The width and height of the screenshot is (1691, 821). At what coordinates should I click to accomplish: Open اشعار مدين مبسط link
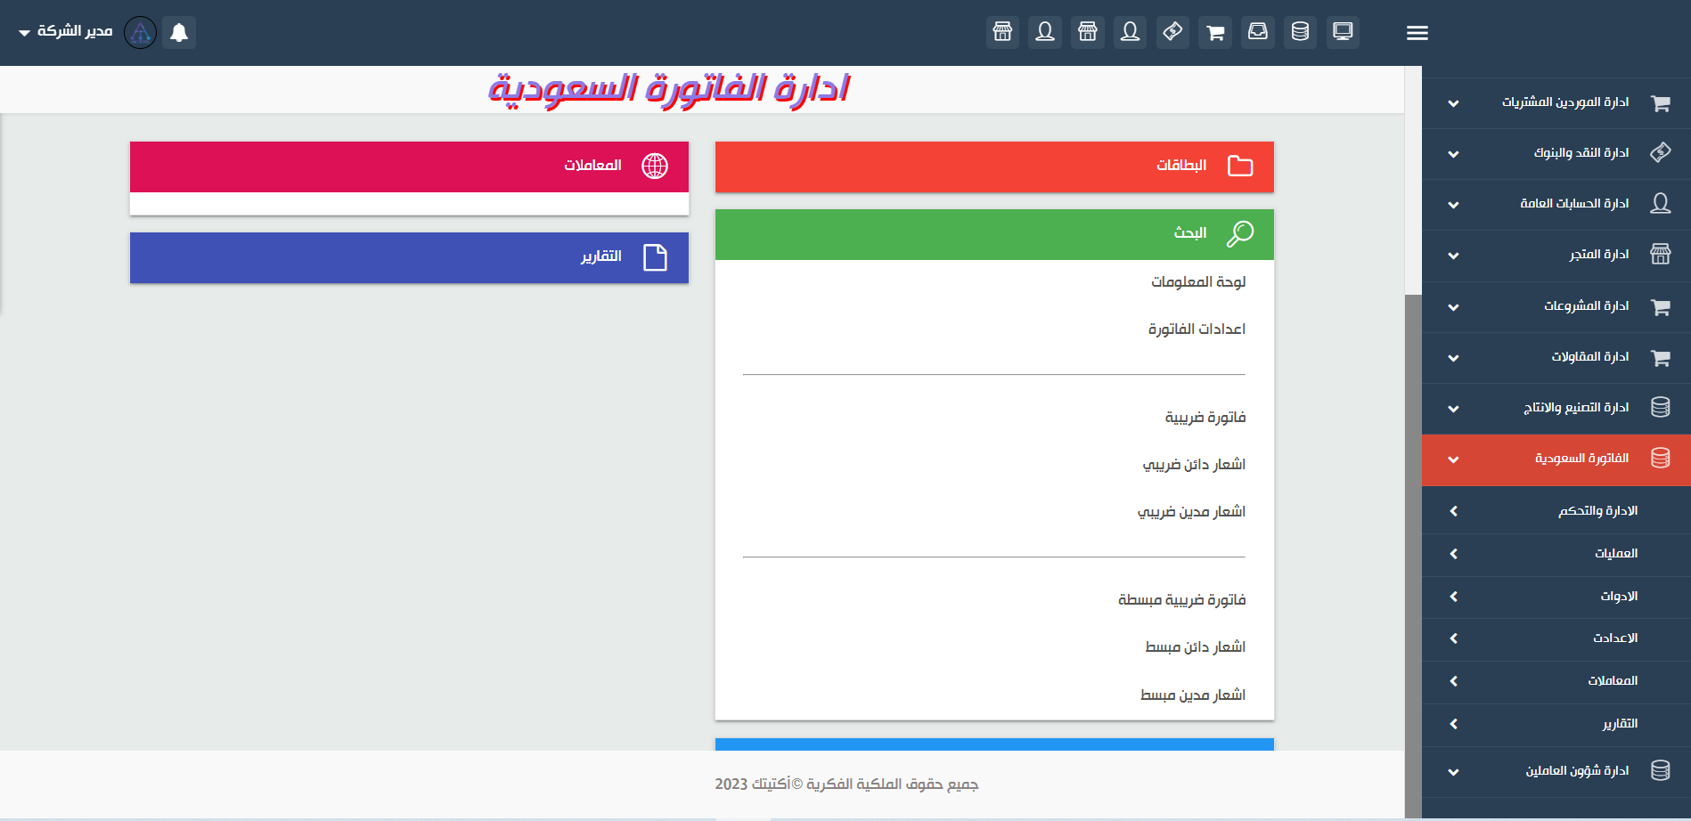pos(1193,695)
